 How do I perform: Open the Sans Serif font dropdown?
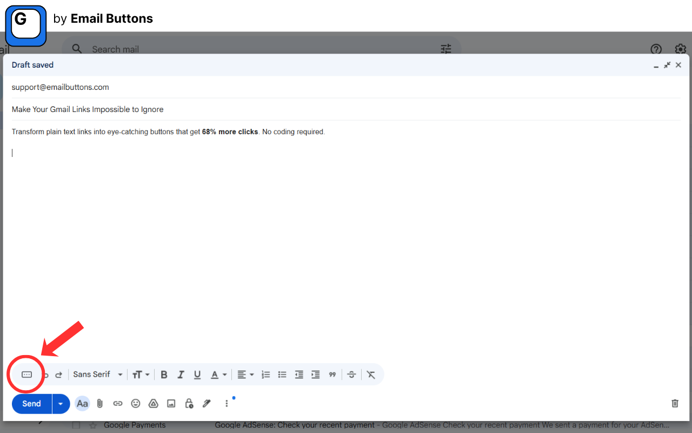[x=97, y=374]
